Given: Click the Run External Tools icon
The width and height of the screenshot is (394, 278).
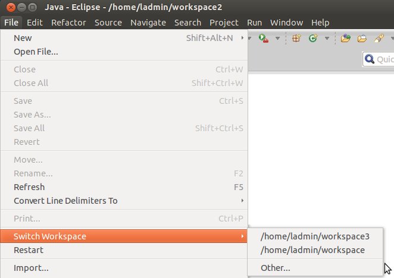Looking at the screenshot, I should (264, 39).
